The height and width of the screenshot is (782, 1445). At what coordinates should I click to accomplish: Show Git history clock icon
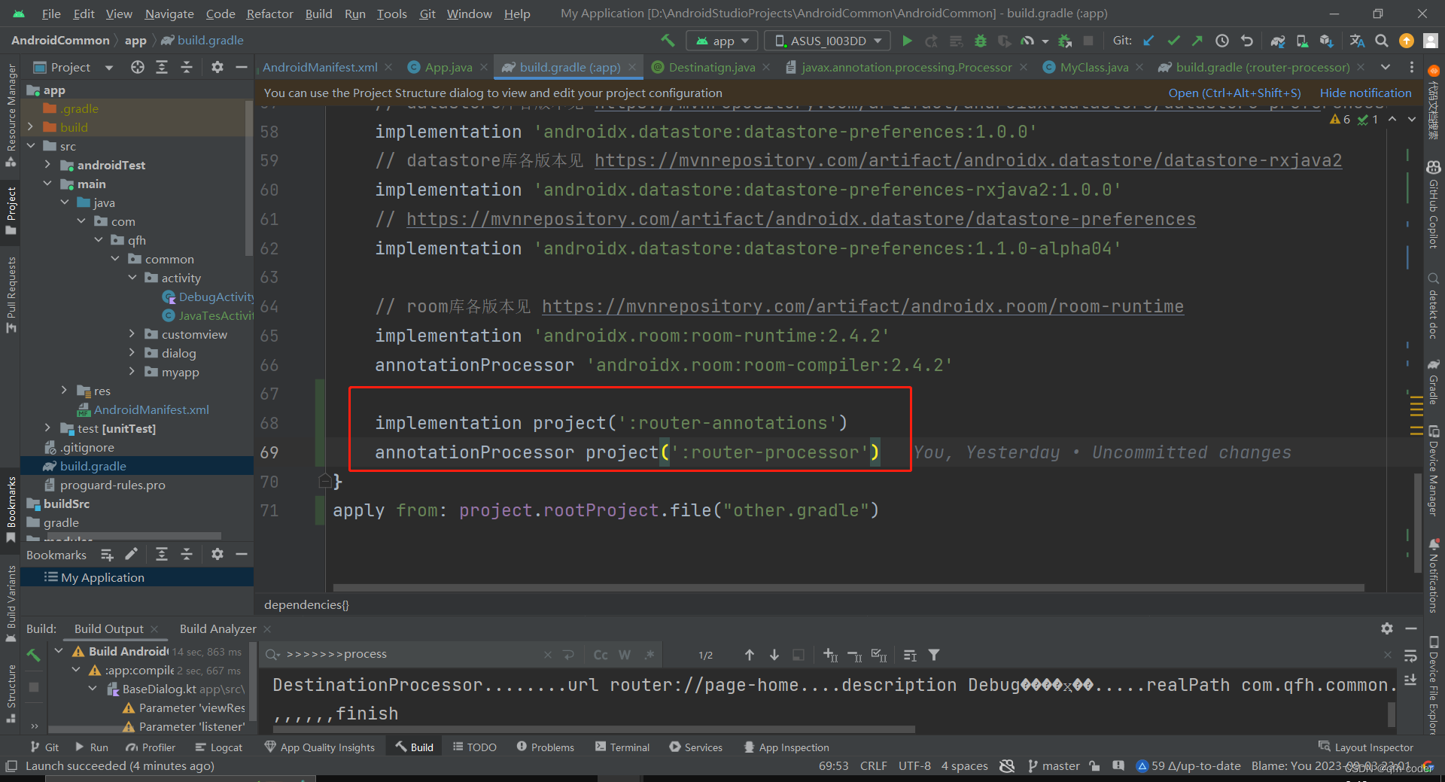click(x=1222, y=41)
